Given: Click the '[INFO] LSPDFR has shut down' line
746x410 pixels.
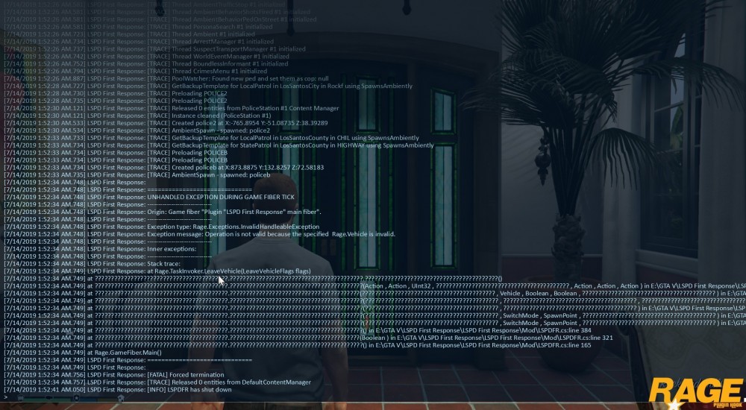Looking at the screenshot, I should [x=118, y=390].
